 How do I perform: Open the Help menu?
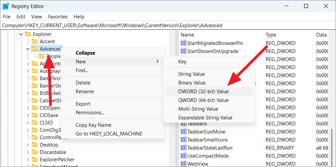coord(79,17)
